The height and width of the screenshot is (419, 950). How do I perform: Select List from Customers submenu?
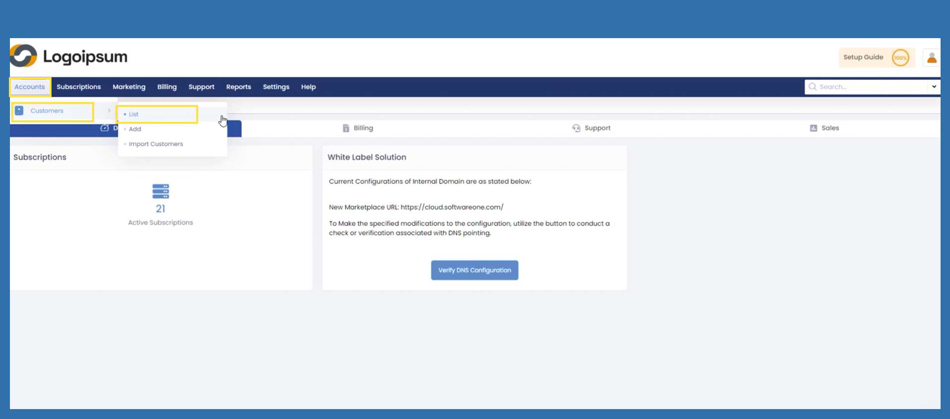(134, 114)
